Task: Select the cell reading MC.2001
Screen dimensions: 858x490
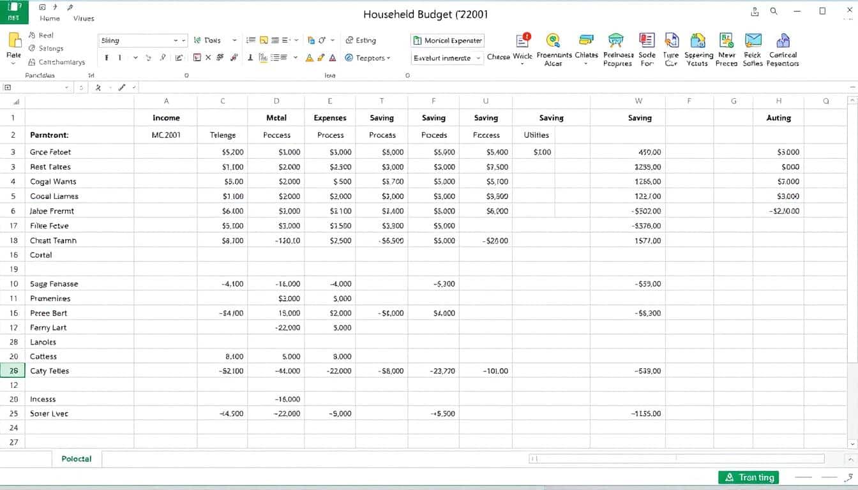Action: coord(166,135)
